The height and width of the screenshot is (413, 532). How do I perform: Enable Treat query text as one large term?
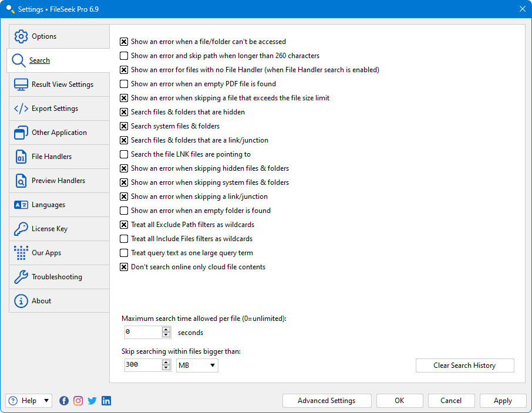(124, 253)
